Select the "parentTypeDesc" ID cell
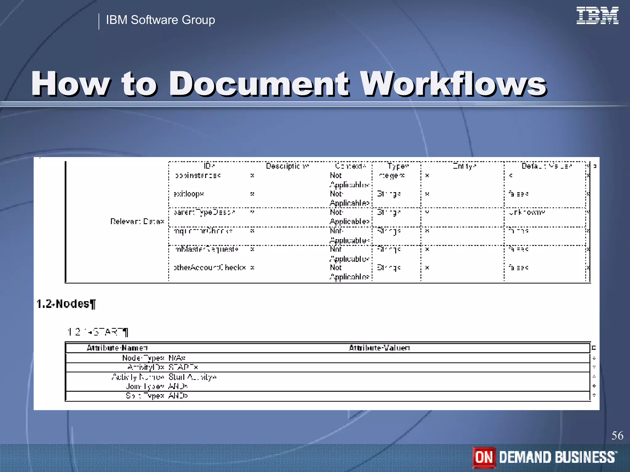Viewport: 630px width, 472px height. (x=204, y=212)
